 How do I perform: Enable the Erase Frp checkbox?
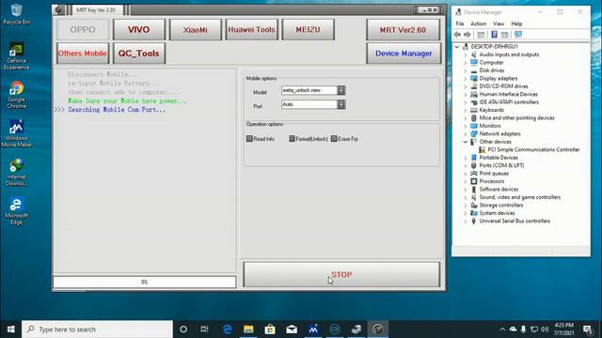click(x=334, y=139)
